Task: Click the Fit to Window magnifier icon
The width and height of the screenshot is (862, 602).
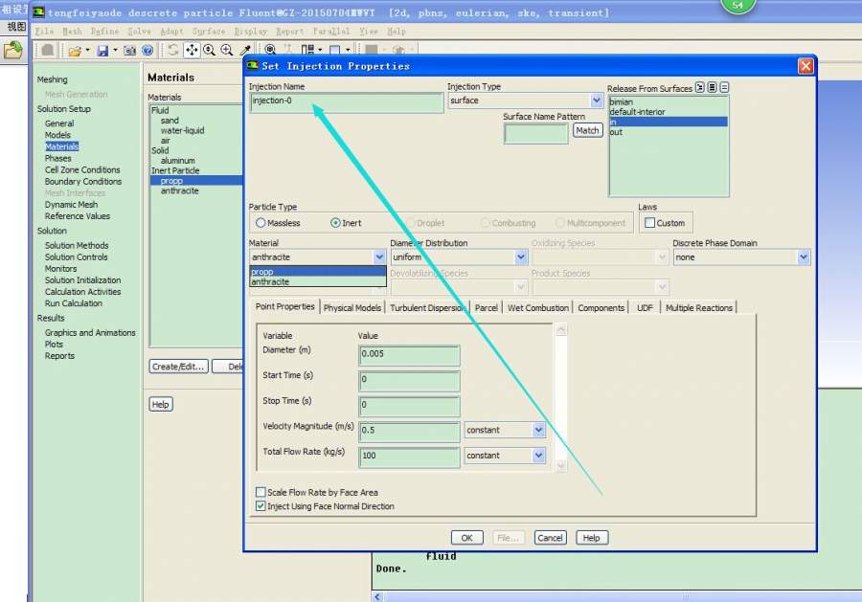Action: pos(270,50)
